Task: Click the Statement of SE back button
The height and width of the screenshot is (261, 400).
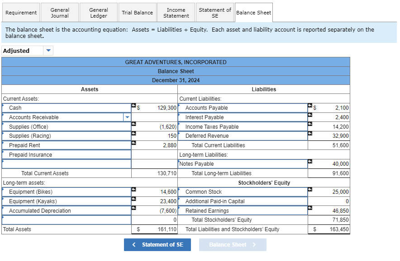Action: (157, 245)
